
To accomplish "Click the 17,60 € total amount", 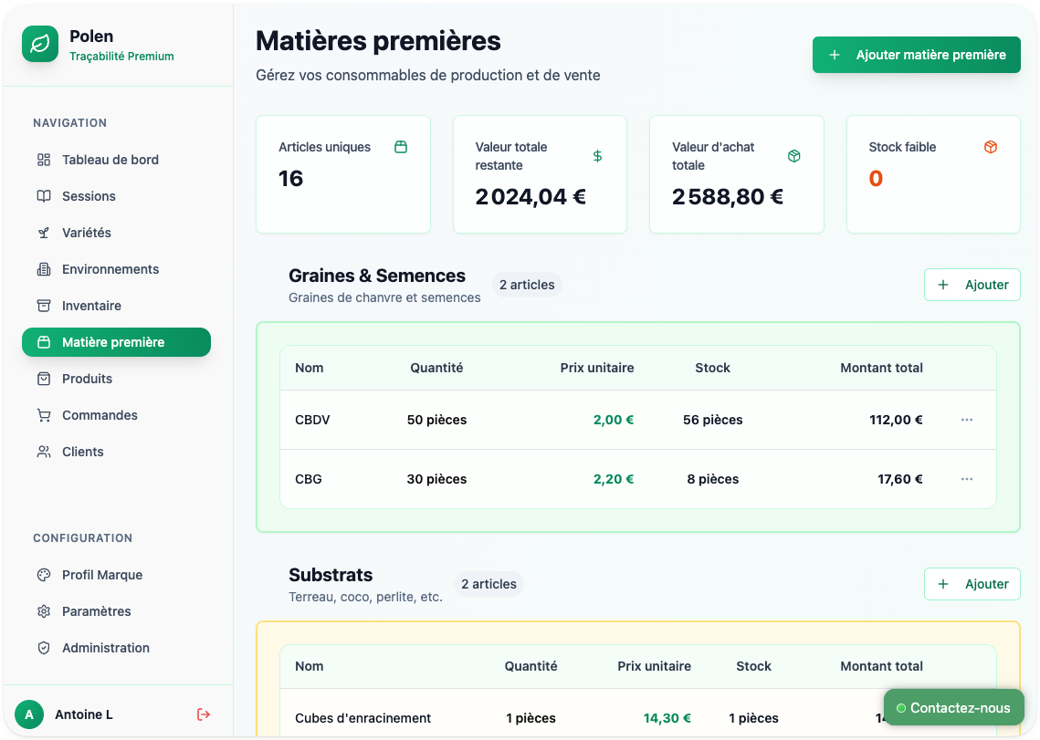I will pos(900,479).
